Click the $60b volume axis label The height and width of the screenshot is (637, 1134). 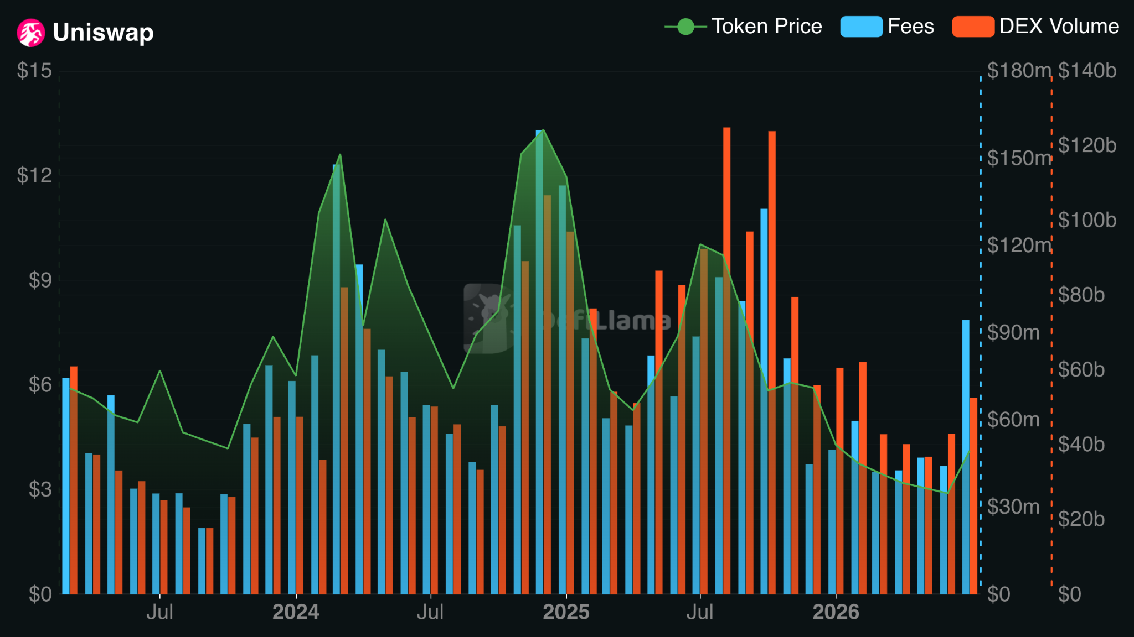tap(1081, 369)
